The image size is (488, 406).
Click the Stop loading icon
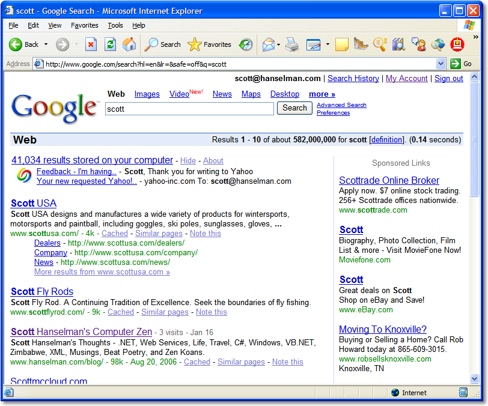coord(91,44)
